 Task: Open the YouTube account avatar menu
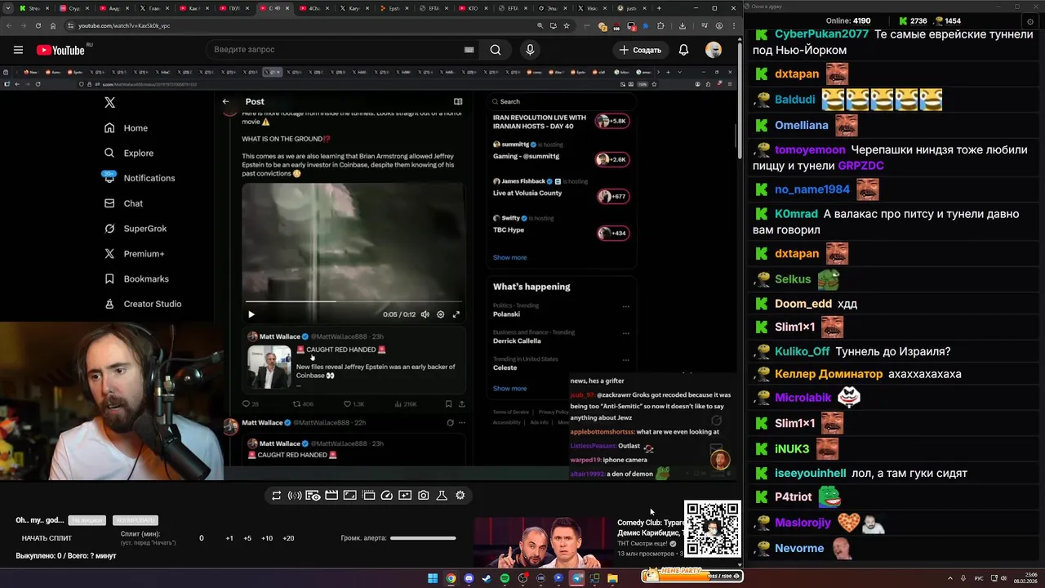click(714, 50)
